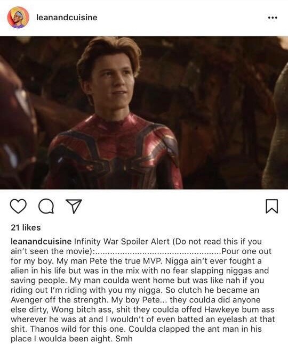Open the leanandcuisine profile avatar
Screen dimensions: 288x344
(18, 18)
